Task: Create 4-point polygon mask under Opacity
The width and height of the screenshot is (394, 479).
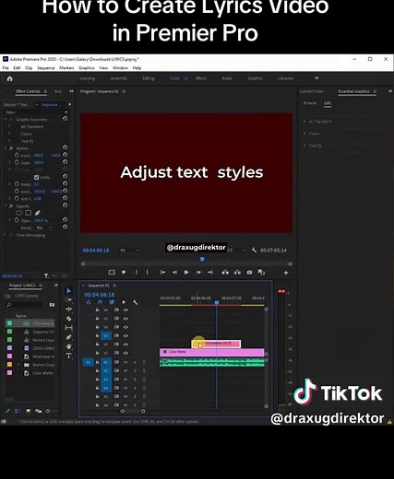Action: 28,213
